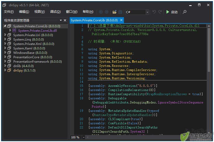
Task: Click DefaultDllImportSearchPaths on line 22
Action: tap(133, 128)
